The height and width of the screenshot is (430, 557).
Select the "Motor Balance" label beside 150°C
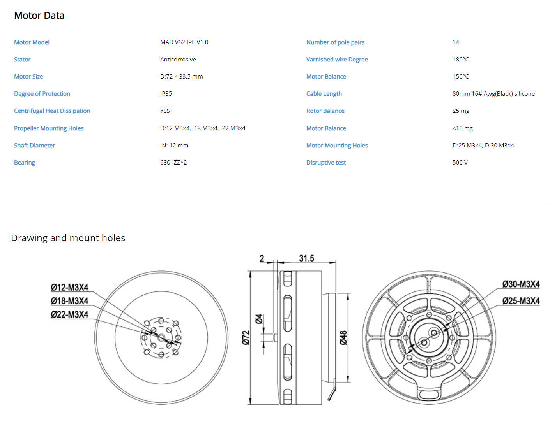tap(326, 77)
